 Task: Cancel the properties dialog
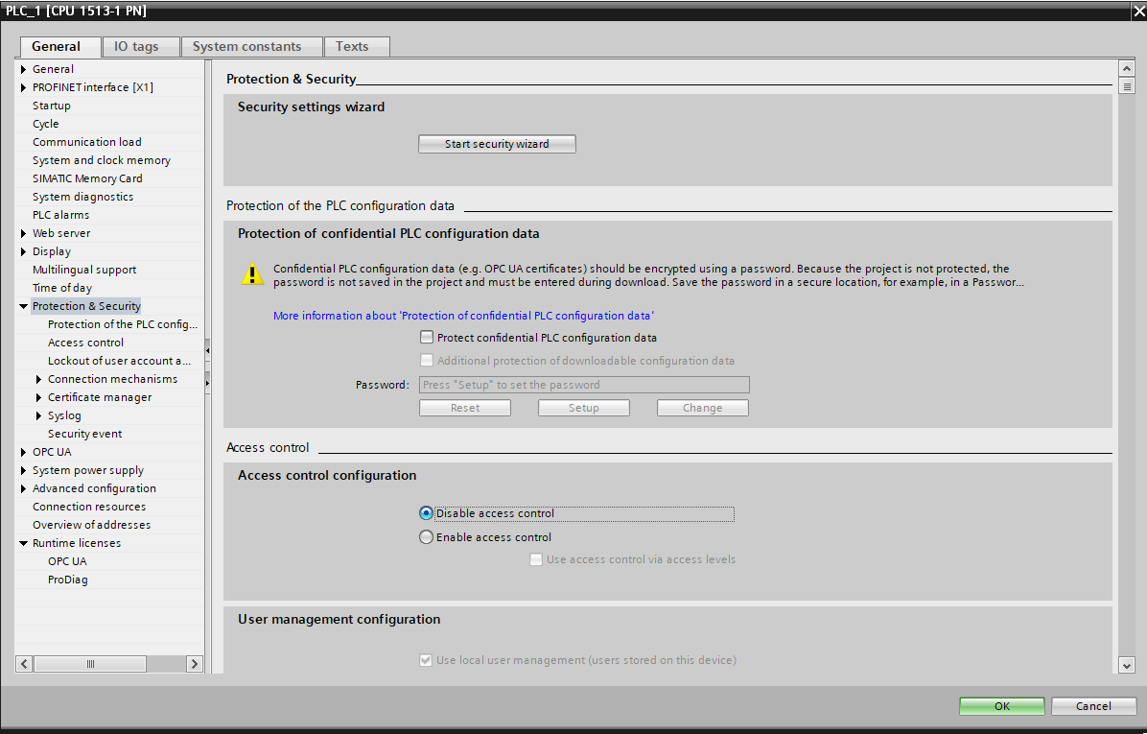click(1093, 706)
